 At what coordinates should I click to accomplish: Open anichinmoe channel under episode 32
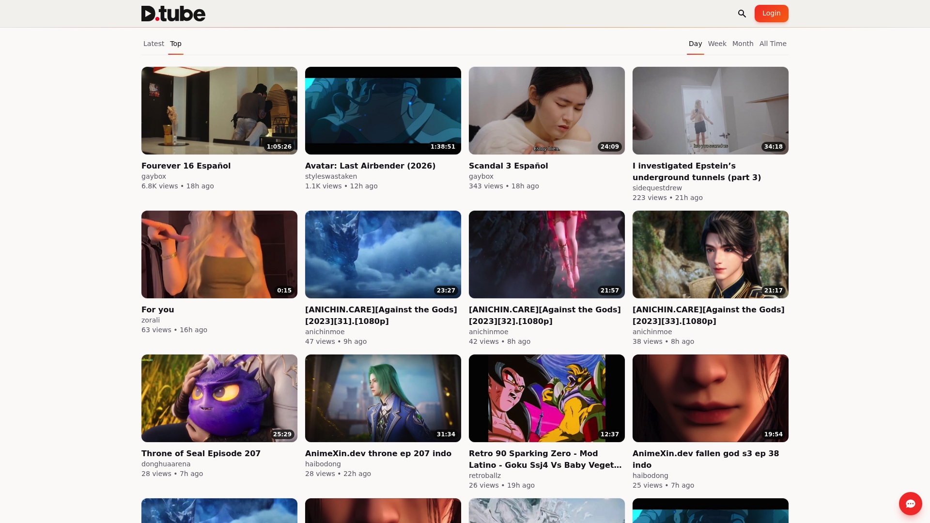click(x=489, y=332)
